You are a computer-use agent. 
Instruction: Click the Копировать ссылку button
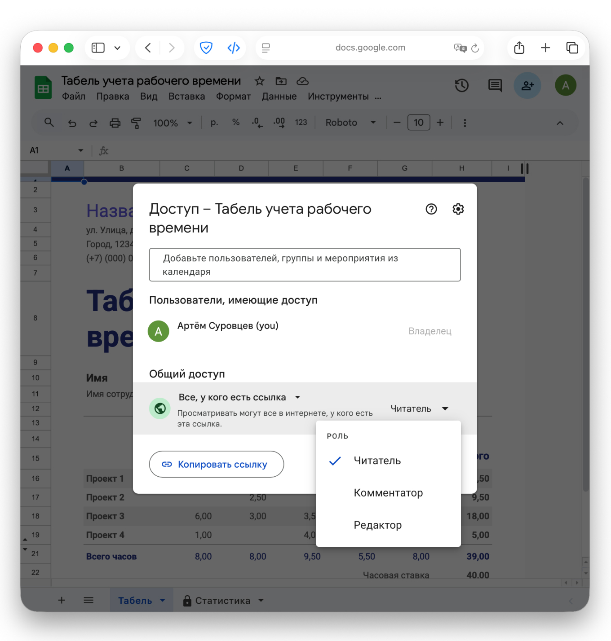216,464
